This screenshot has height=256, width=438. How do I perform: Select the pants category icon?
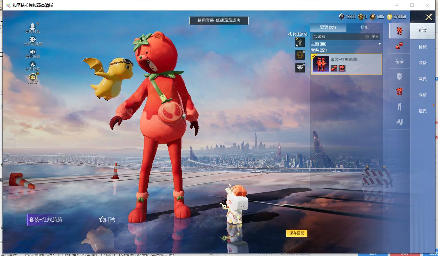(399, 107)
